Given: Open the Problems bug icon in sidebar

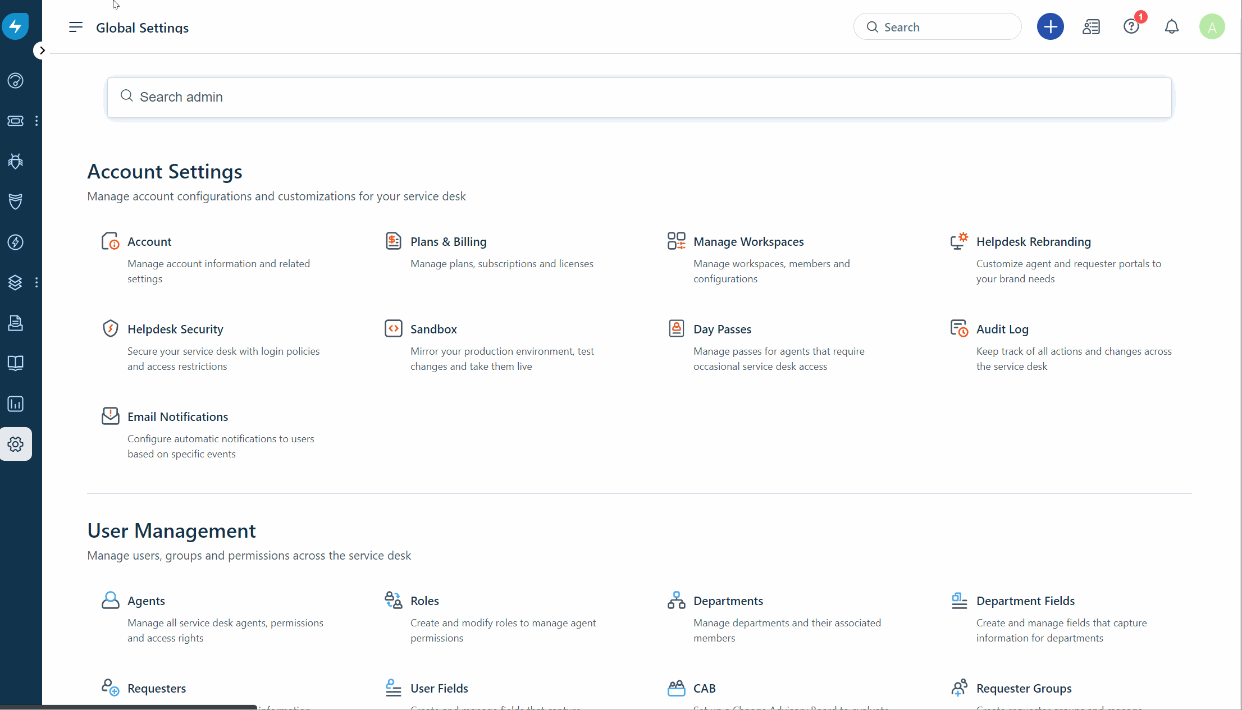Looking at the screenshot, I should tap(16, 162).
